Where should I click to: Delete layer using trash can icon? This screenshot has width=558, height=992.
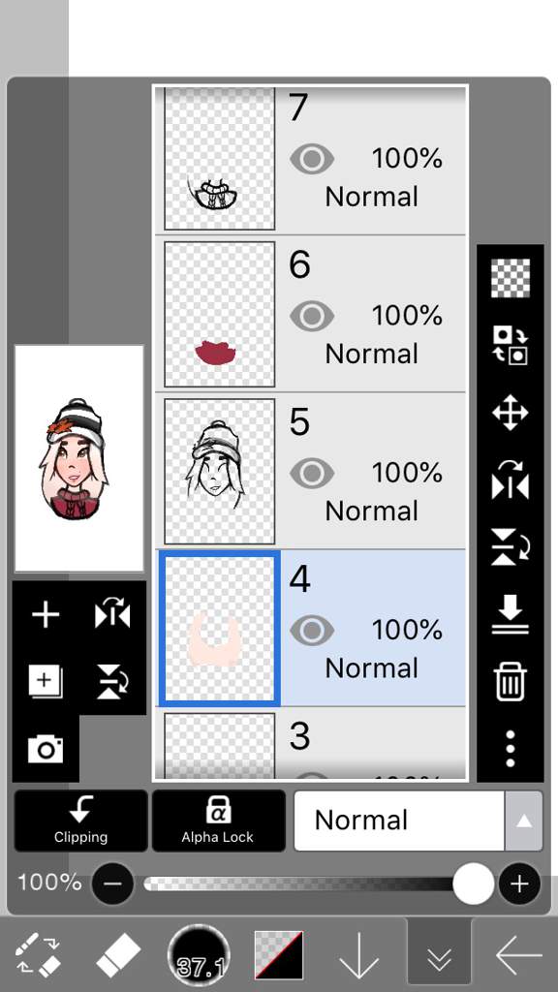click(510, 682)
